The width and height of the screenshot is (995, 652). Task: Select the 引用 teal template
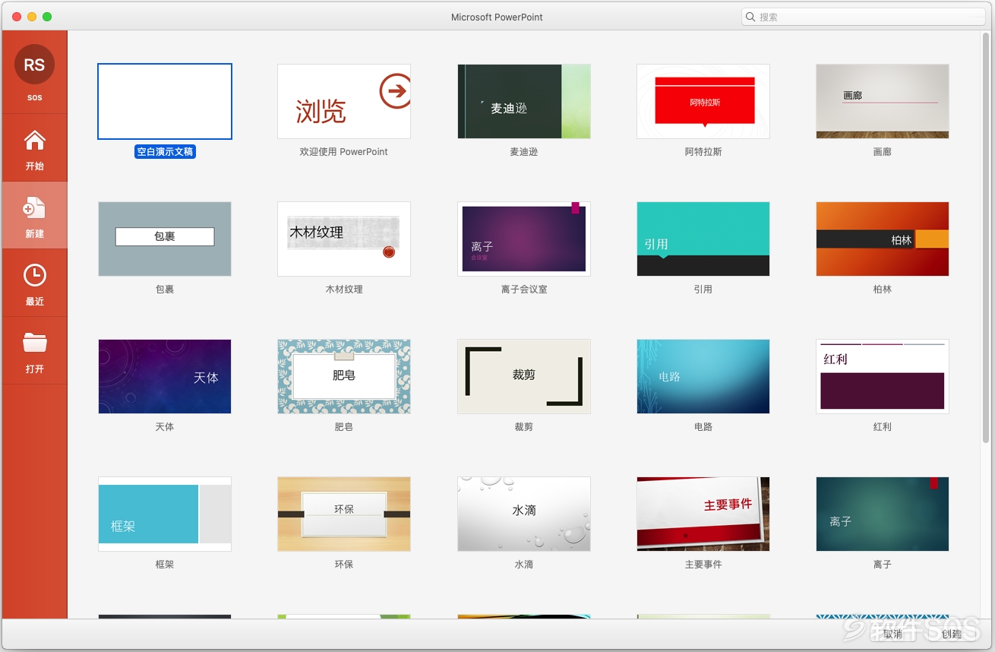pos(703,239)
